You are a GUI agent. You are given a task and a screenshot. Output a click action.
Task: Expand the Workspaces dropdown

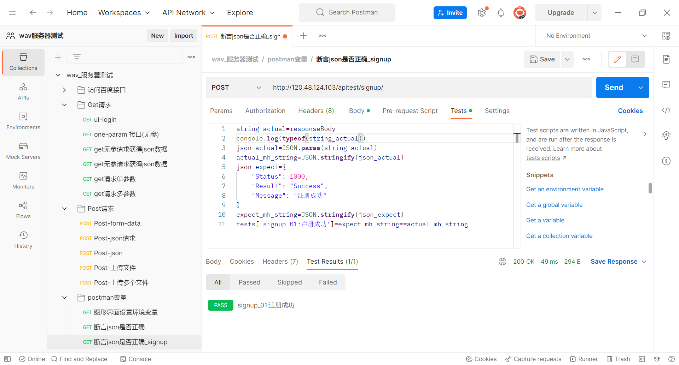[x=124, y=13]
